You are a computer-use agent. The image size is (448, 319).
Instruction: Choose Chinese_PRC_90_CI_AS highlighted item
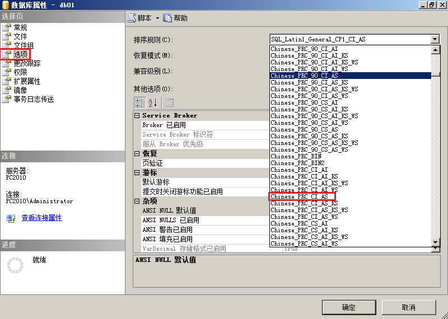(x=351, y=76)
